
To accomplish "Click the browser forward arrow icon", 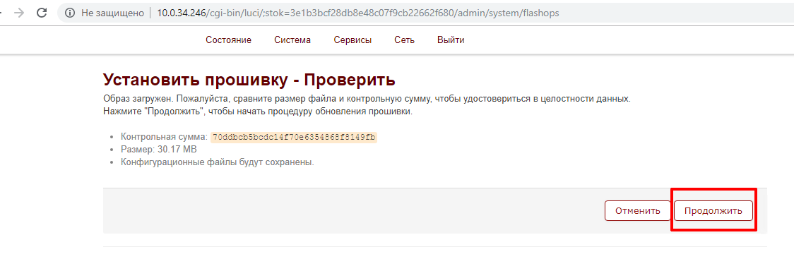I will (19, 13).
